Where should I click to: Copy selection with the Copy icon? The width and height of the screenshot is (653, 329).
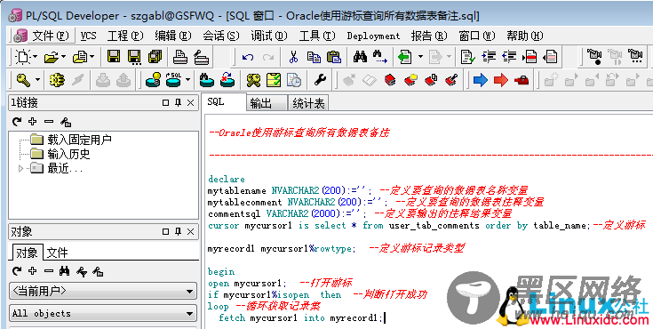[314, 57]
